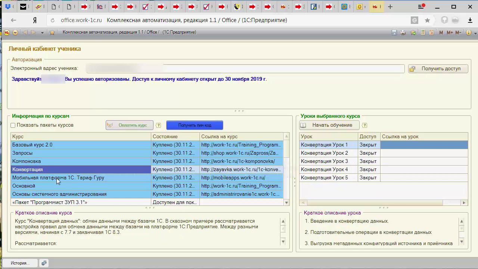478x269 pixels.
Task: Click the window list icon beside История
Action: click(x=44, y=263)
